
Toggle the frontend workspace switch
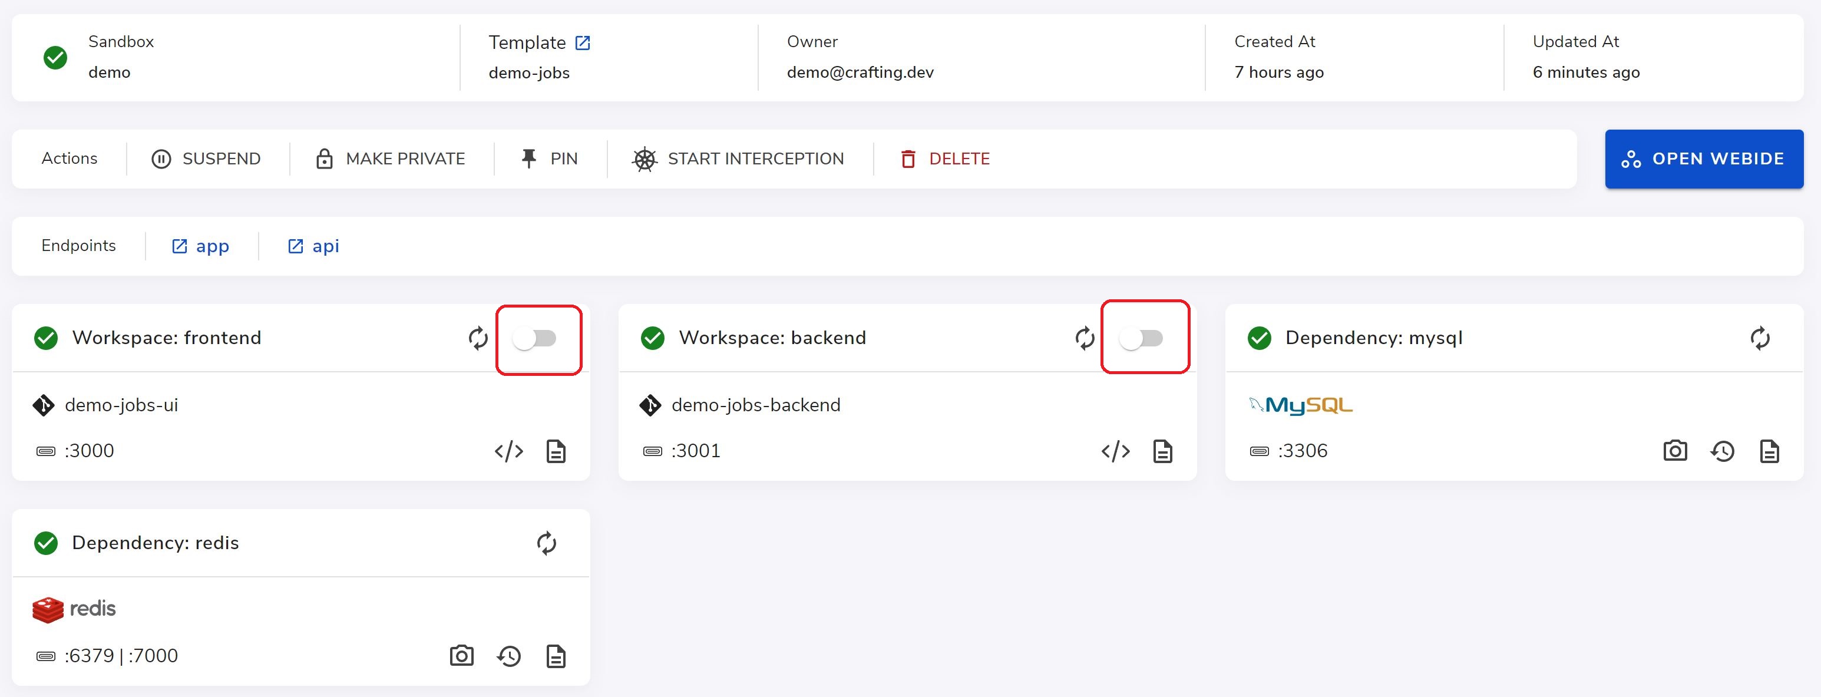(x=535, y=339)
